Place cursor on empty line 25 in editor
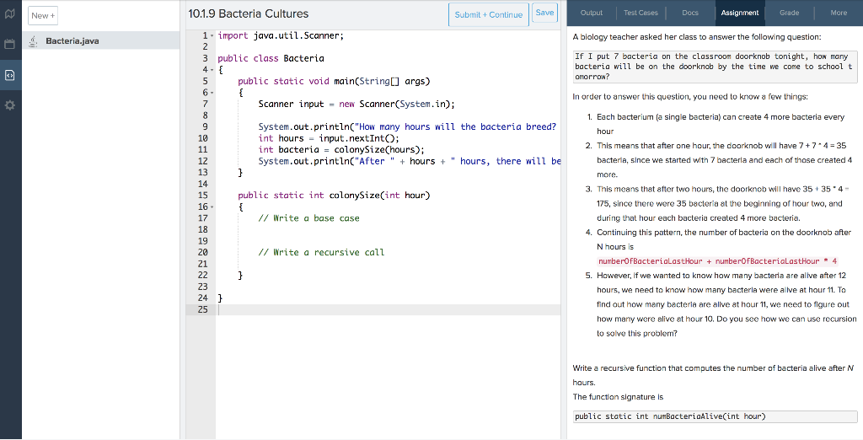The image size is (863, 440). tap(337, 309)
